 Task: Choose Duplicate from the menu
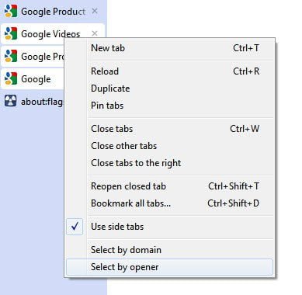point(170,88)
